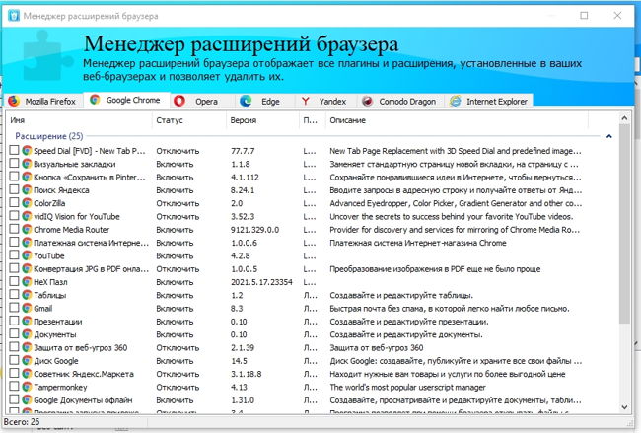Click the Edge browser icon
Screen dimensions: 641x433
(246, 101)
